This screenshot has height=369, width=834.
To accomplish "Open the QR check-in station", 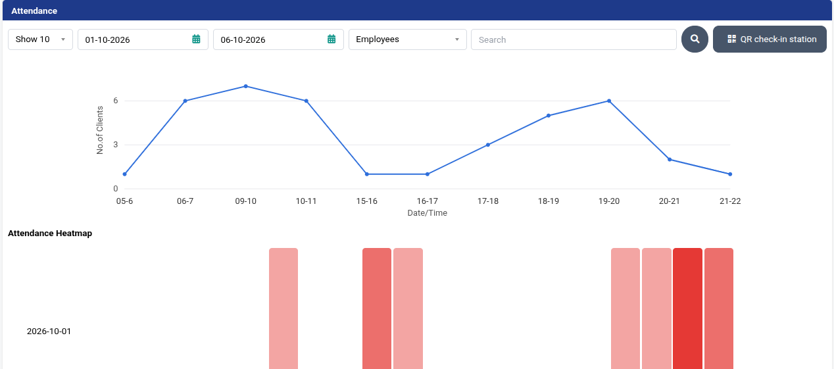I will (770, 39).
